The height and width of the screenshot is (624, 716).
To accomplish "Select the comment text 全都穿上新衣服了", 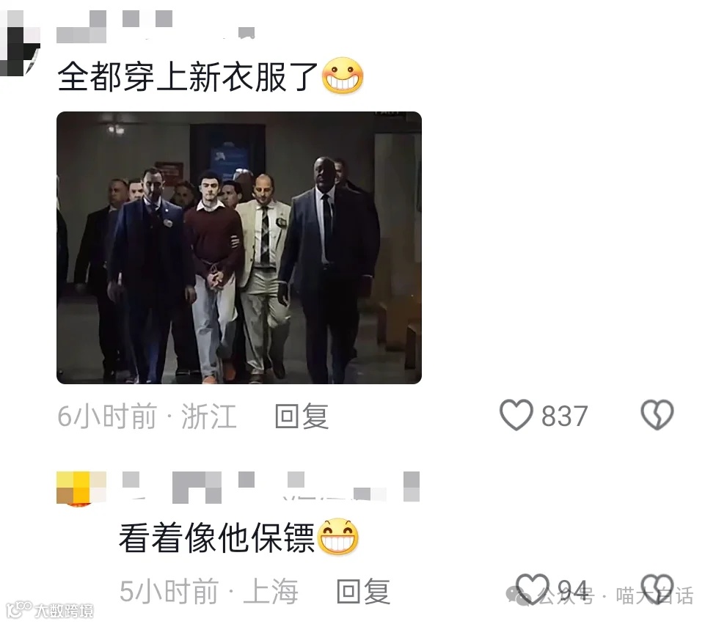I will [x=188, y=76].
